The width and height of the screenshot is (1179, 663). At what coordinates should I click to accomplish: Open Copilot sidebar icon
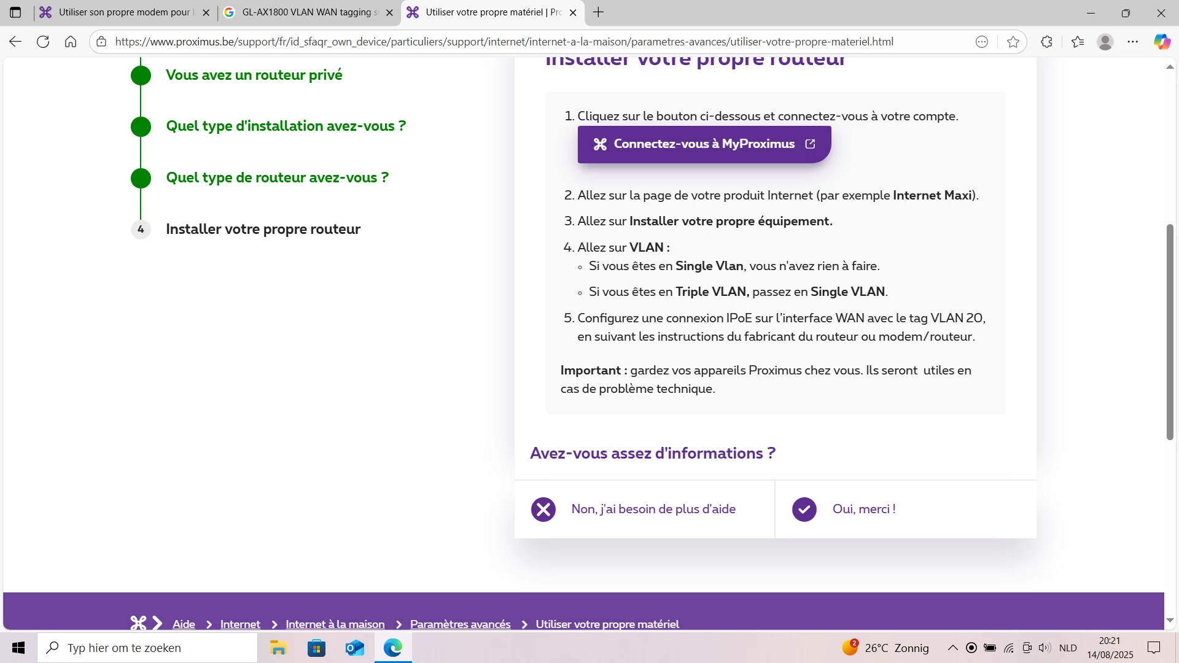(1161, 42)
